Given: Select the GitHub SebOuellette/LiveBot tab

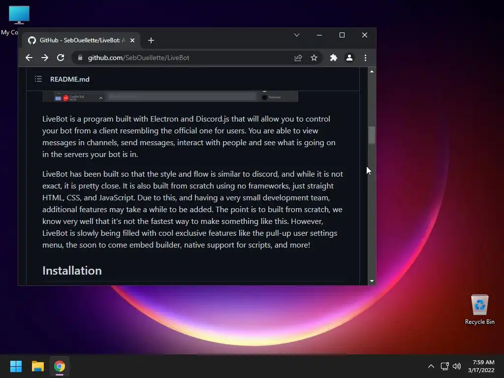Looking at the screenshot, I should (80, 40).
